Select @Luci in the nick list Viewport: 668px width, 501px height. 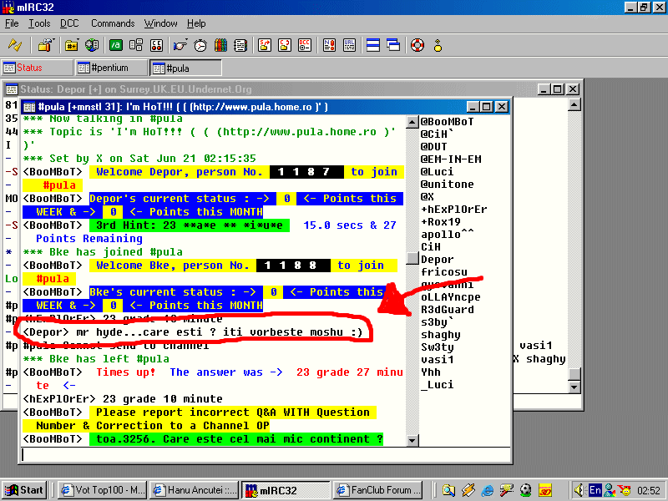point(437,172)
